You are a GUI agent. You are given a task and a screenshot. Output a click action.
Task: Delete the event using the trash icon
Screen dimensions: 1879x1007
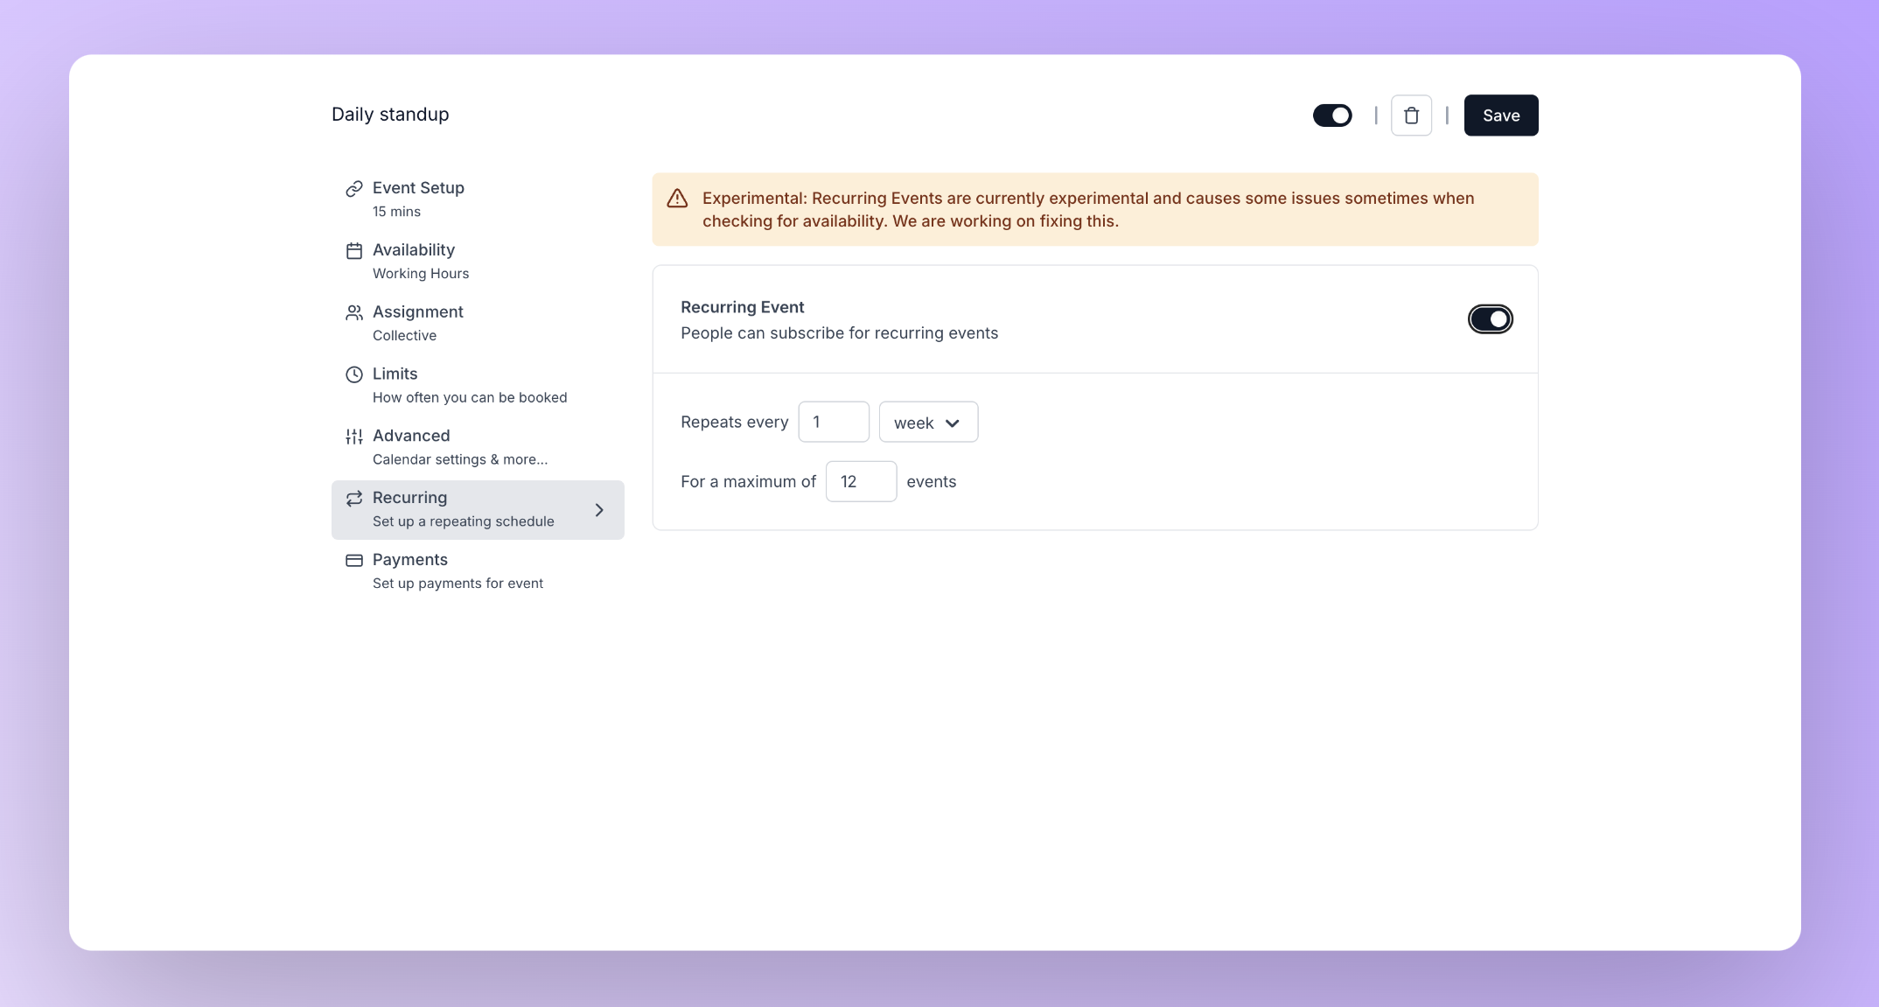[1411, 115]
